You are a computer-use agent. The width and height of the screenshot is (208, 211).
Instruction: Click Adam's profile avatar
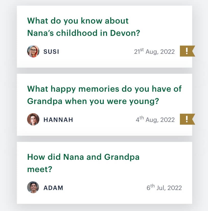coord(33,187)
